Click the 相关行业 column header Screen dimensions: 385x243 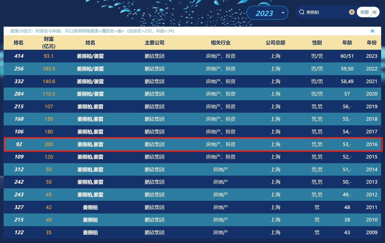pos(220,43)
